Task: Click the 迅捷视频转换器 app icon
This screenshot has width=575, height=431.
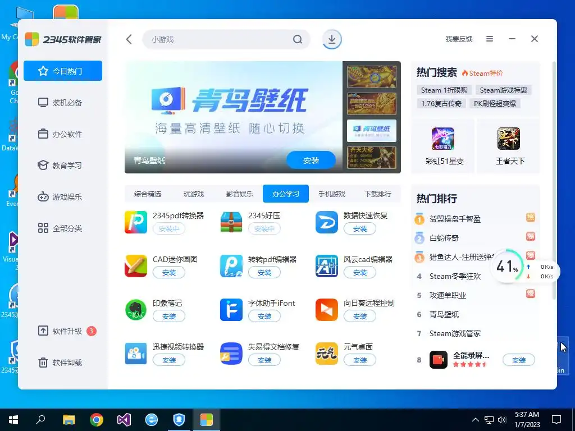Action: pyautogui.click(x=136, y=354)
